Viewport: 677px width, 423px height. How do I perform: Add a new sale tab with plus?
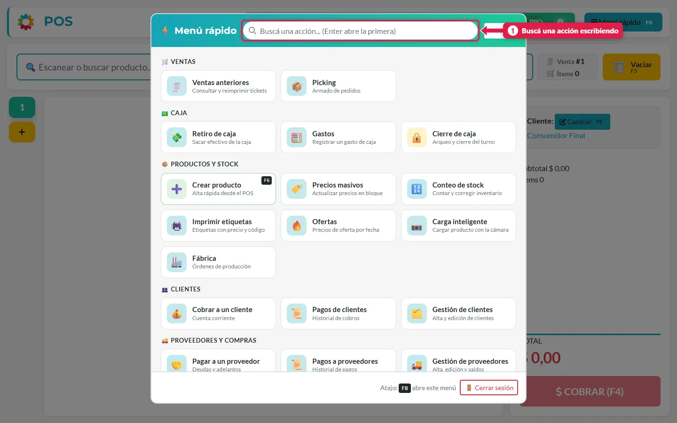coord(22,132)
